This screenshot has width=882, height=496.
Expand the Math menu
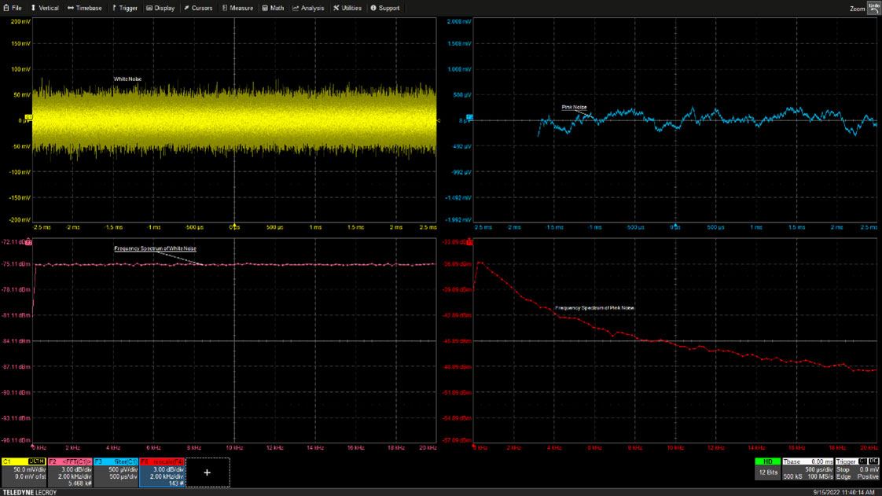[274, 8]
